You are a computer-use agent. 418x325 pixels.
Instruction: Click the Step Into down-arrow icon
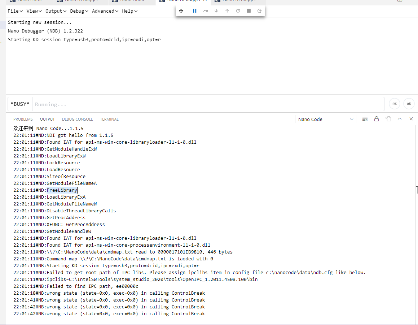pyautogui.click(x=216, y=11)
